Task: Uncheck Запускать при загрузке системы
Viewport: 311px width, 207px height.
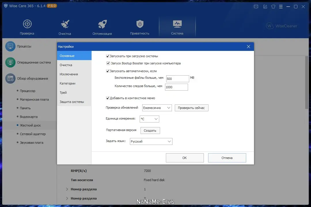Action: (108, 56)
